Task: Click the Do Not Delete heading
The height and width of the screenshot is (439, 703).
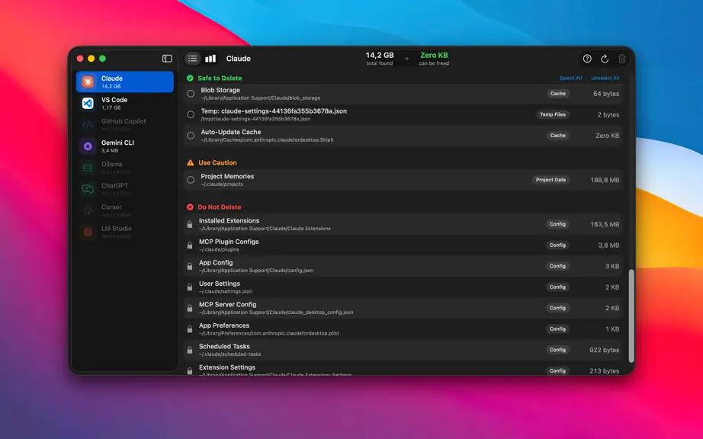Action: pyautogui.click(x=220, y=207)
